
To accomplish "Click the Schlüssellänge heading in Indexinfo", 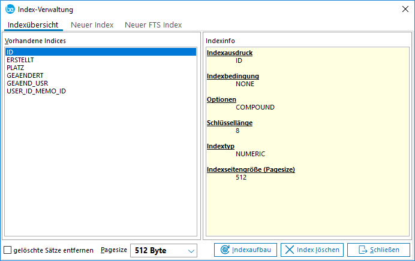I will point(229,123).
